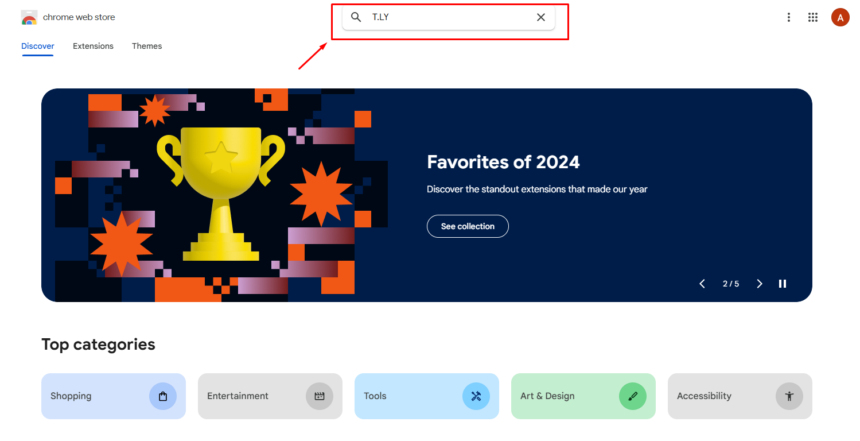Open the three-dot more options menu
This screenshot has height=441, width=860.
789,17
